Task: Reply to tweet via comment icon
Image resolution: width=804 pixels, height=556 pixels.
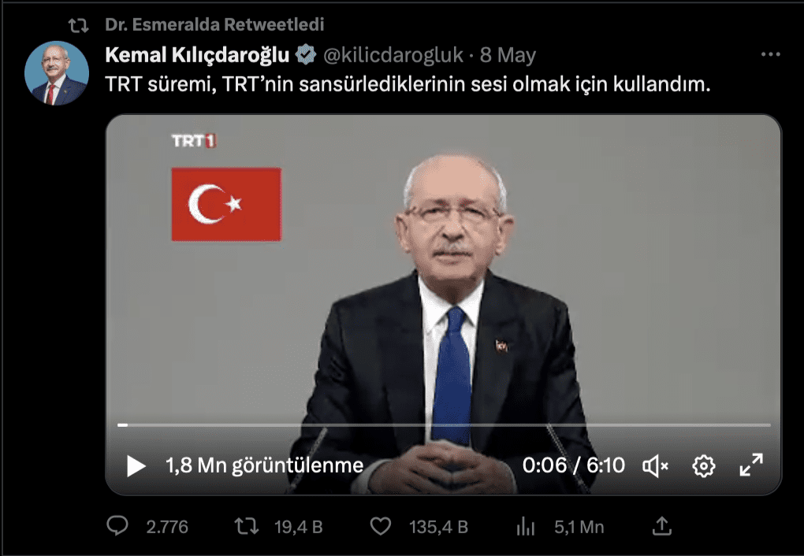Action: tap(117, 526)
